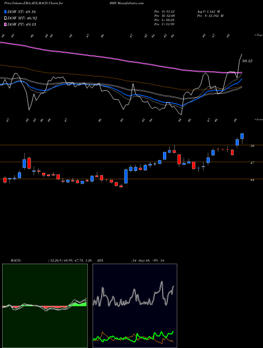
Task: Click the white DOW MT legend swatch
Action: pyautogui.click(x=5, y=18)
